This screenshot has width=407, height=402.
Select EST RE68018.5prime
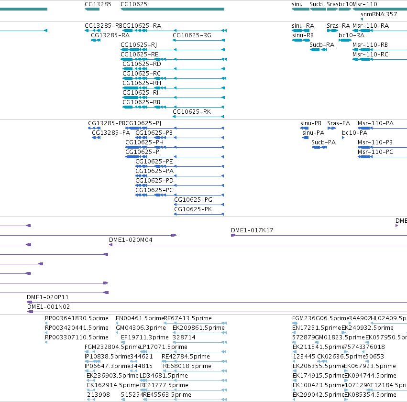click(187, 366)
